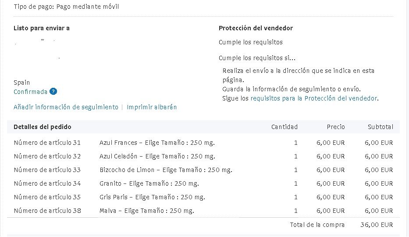The width and height of the screenshot is (409, 237).
Task: Click the Bizcocho de Limon item description
Action: tap(166, 170)
